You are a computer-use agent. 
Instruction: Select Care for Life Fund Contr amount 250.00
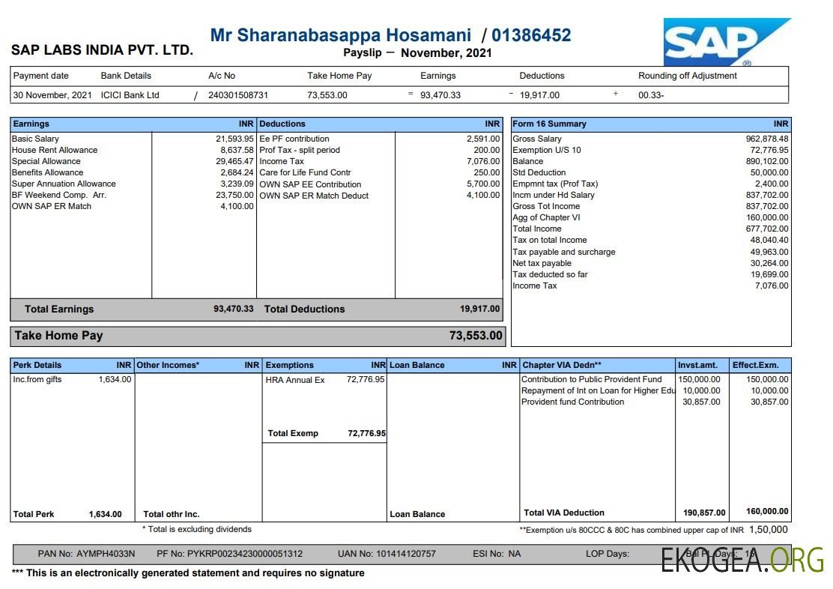click(x=487, y=172)
